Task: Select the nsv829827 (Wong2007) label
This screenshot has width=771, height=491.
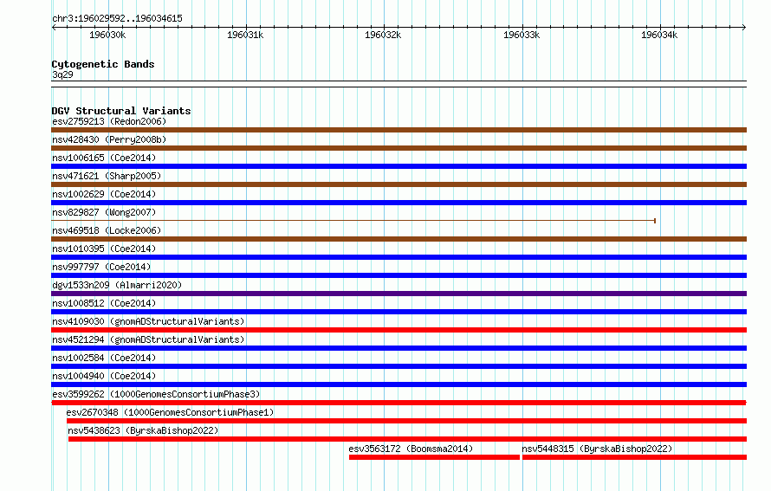Action: 104,212
